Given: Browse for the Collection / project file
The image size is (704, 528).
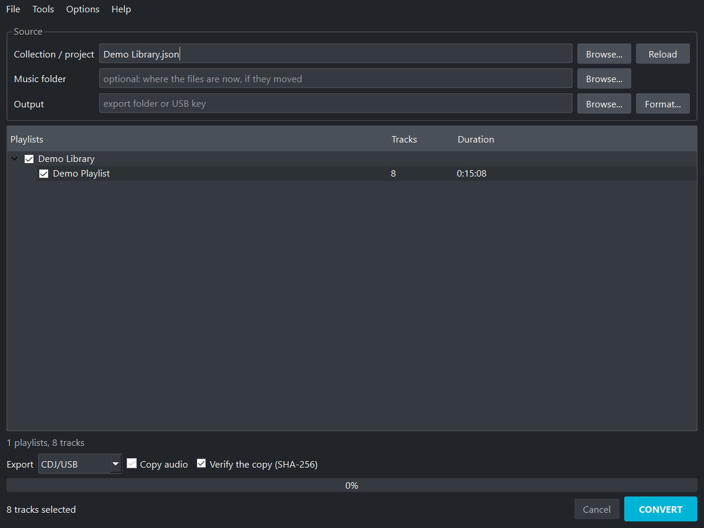Looking at the screenshot, I should (604, 54).
